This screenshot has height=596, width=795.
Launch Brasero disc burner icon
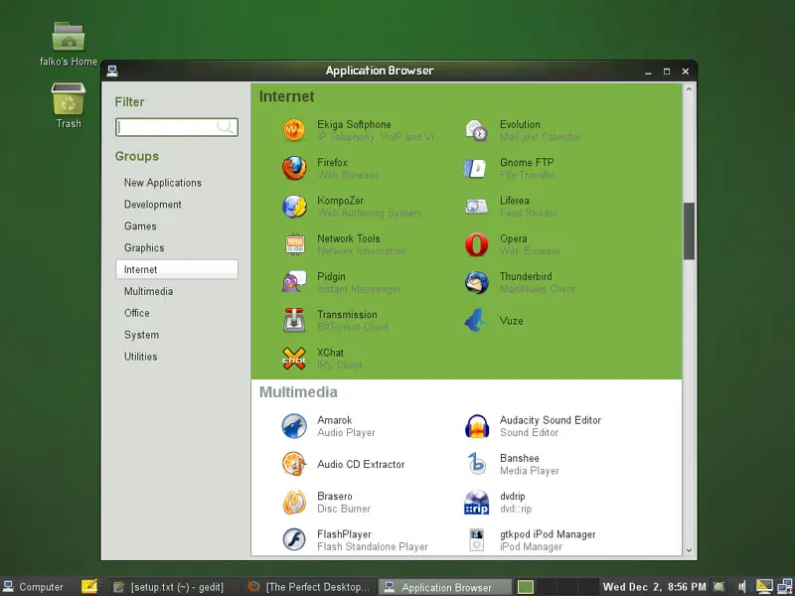[x=294, y=502]
